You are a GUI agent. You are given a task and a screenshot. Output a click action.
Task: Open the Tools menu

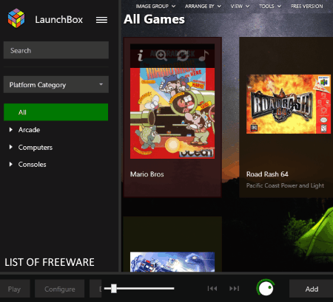270,6
